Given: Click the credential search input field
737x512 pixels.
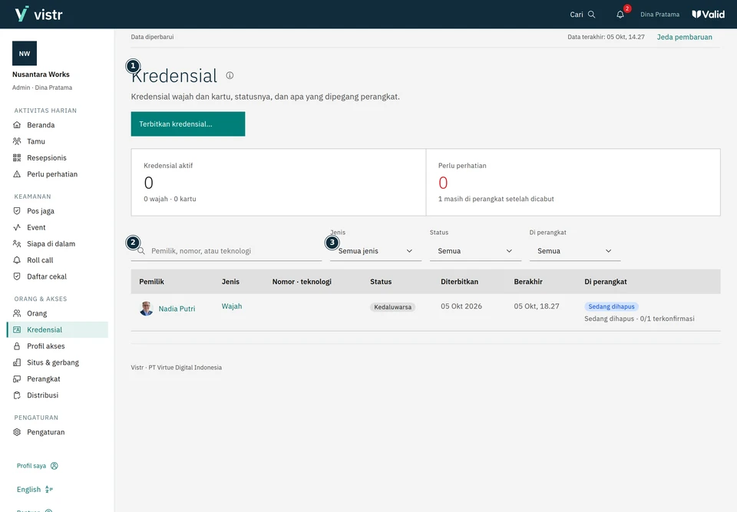Looking at the screenshot, I should tap(226, 251).
